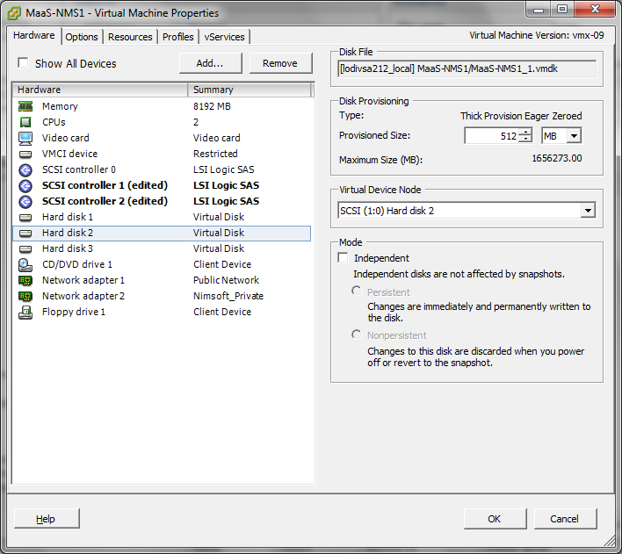Switch to the Hardware tab

coord(34,35)
